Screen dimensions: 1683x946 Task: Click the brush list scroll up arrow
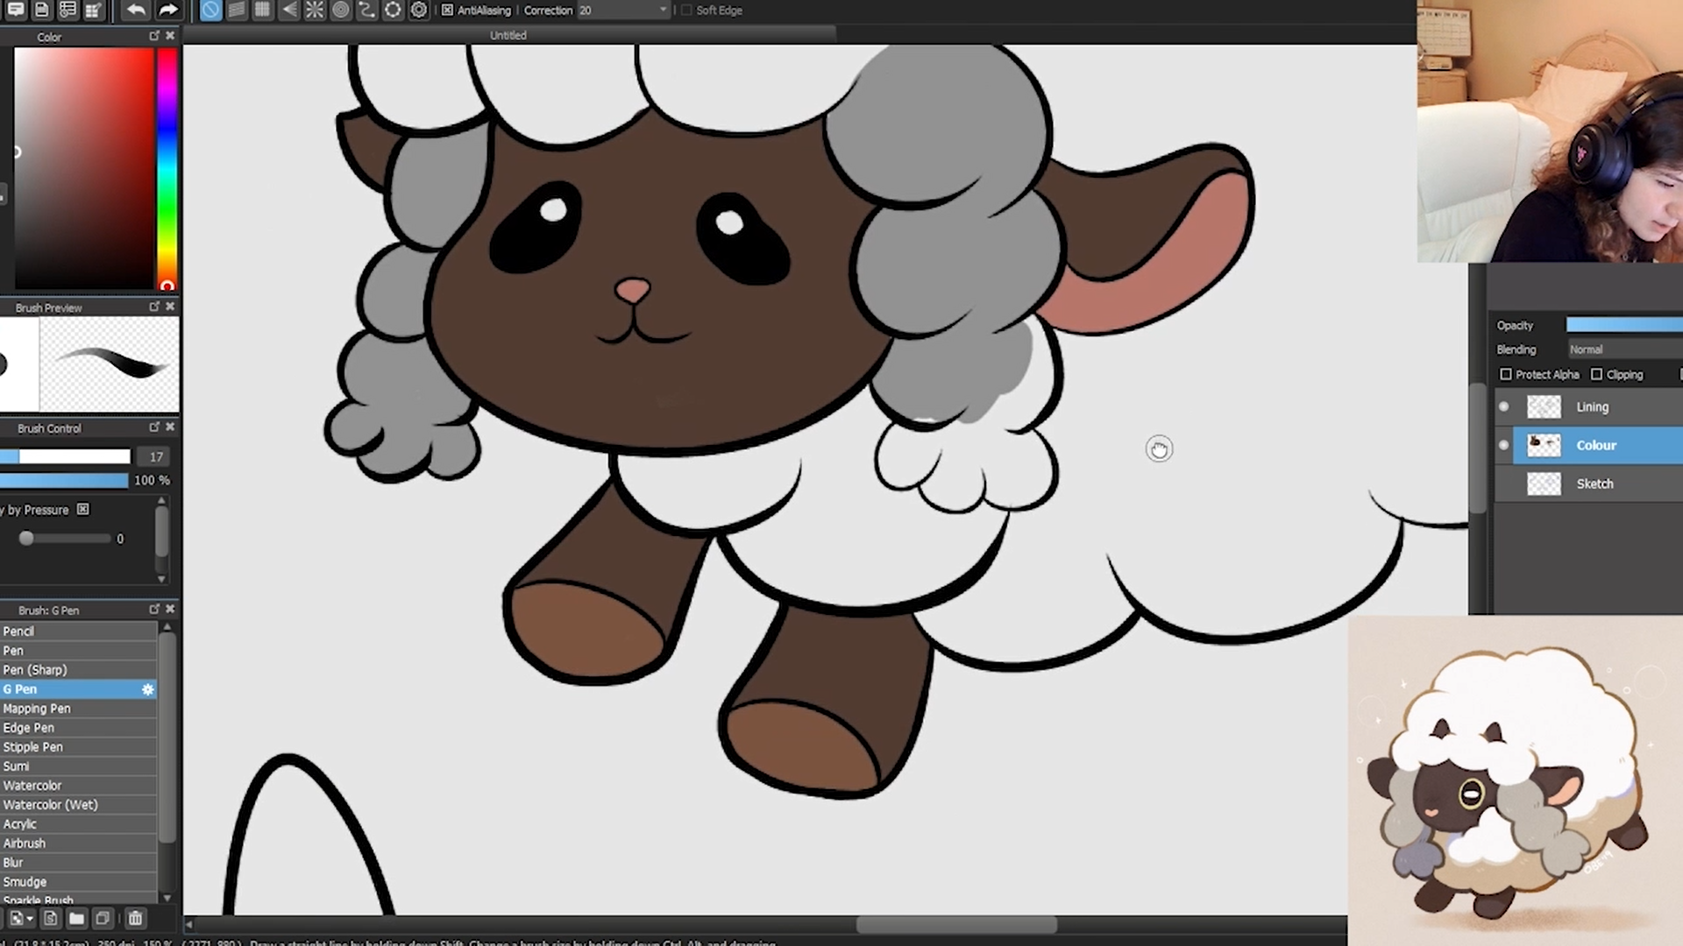tap(167, 627)
